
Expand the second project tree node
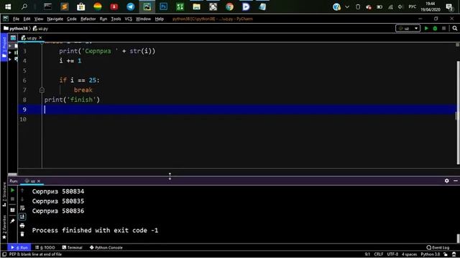tap(10, 52)
